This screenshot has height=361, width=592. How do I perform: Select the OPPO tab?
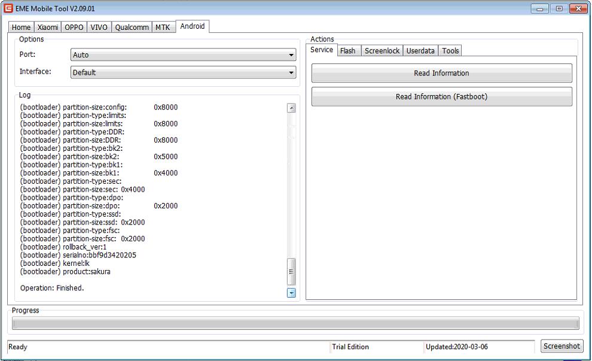coord(74,28)
